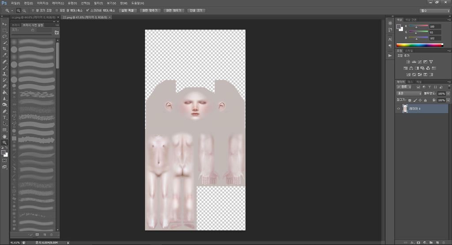Expand the layer opacity 100% dropdown arrow
The height and width of the screenshot is (245, 452).
click(x=448, y=94)
